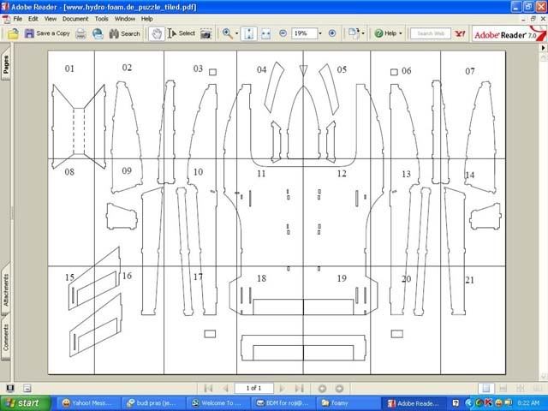Click the help question mark tray icon
This screenshot has height=411, width=548.
[x=456, y=403]
